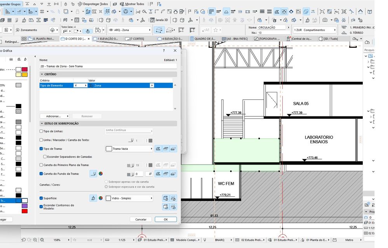Open the 'é' criterion operator dropdown
This screenshot has width=388, height=248.
pos(80,85)
